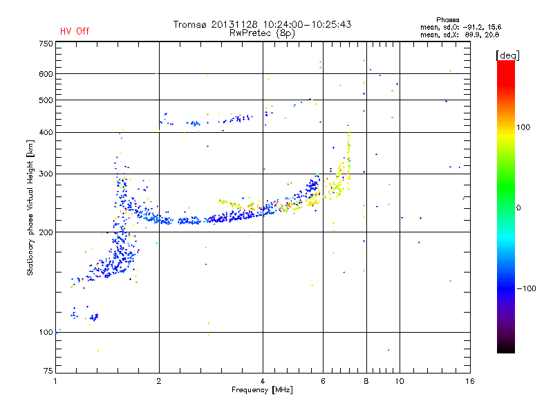Click the '[deg]' colorbar unit label

pos(507,55)
